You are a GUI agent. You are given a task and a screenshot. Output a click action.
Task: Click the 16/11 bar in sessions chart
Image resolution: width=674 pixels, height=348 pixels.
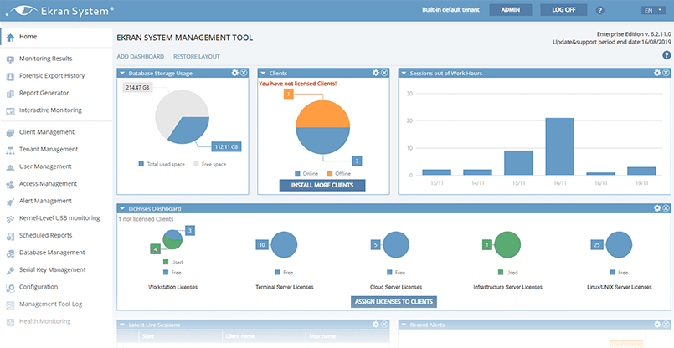point(559,146)
